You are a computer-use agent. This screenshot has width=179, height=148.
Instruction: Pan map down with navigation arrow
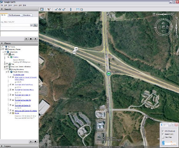coord(163,31)
